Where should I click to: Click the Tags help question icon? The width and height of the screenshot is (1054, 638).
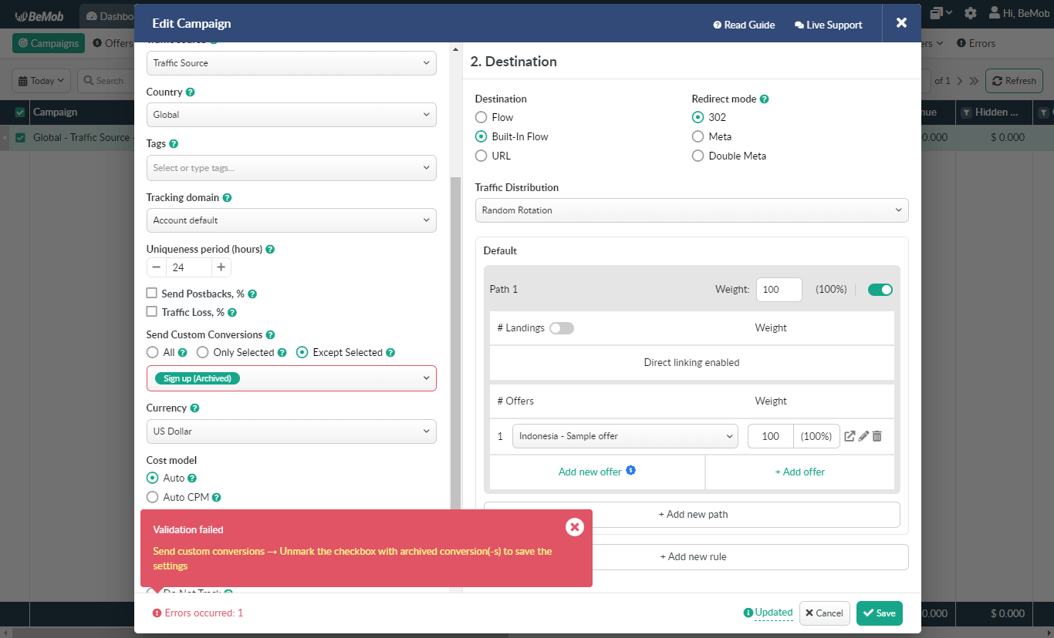click(x=174, y=143)
